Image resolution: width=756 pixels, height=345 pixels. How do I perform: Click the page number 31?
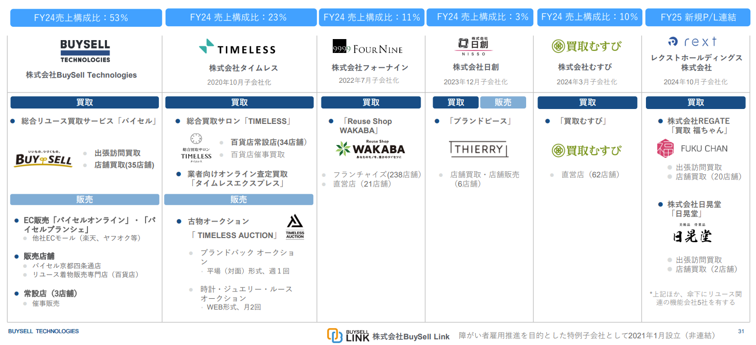pyautogui.click(x=741, y=331)
